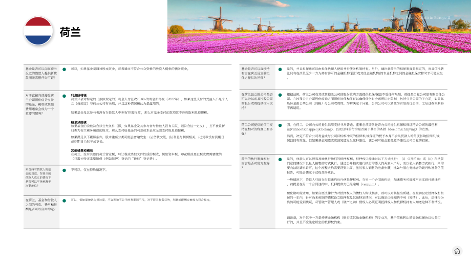Click the question "荷兰的执行制度相对而言是否对贷方友好"

coord(255,163)
